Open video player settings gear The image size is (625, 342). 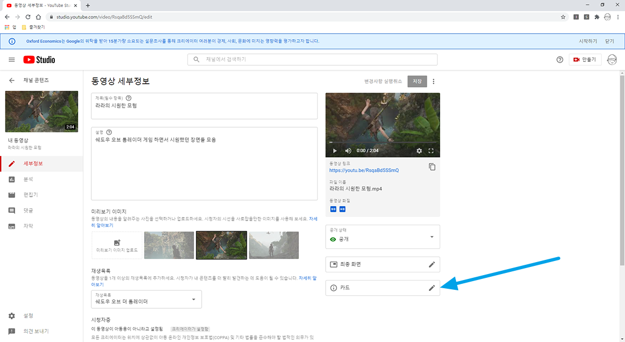(419, 151)
